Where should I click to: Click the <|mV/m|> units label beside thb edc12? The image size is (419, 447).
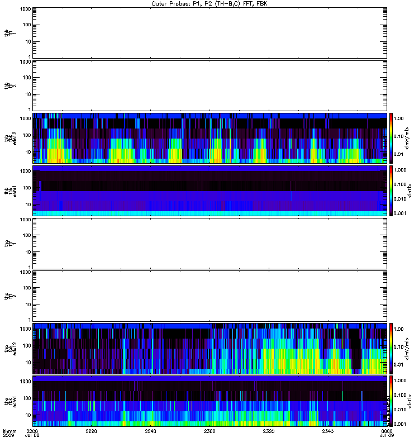pos(407,138)
